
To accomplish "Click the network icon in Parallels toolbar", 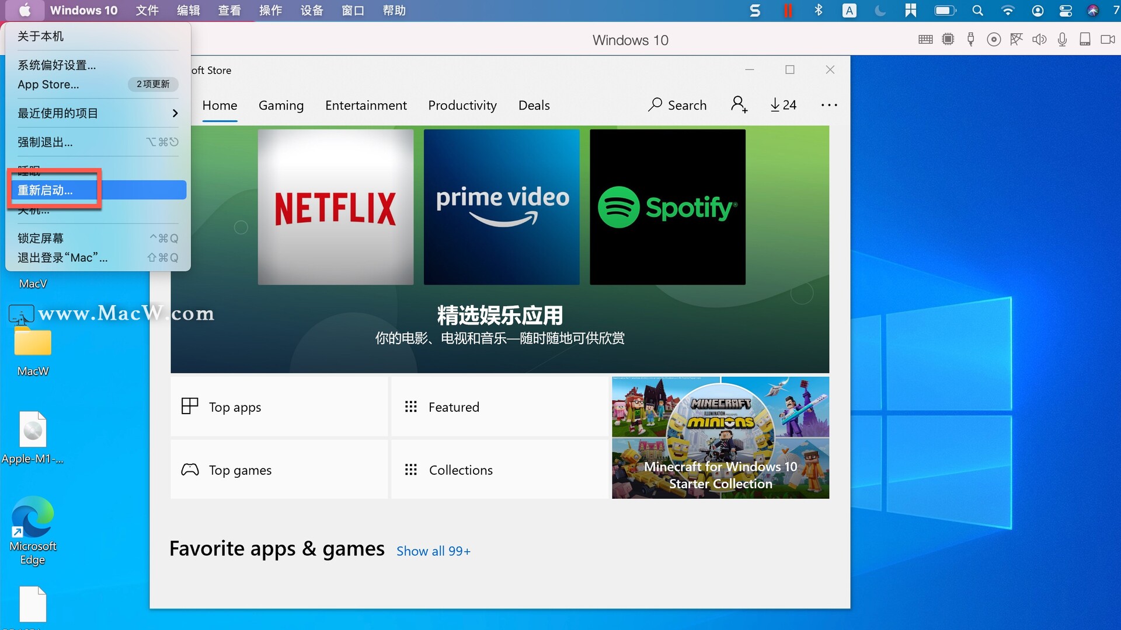I will click(1016, 40).
